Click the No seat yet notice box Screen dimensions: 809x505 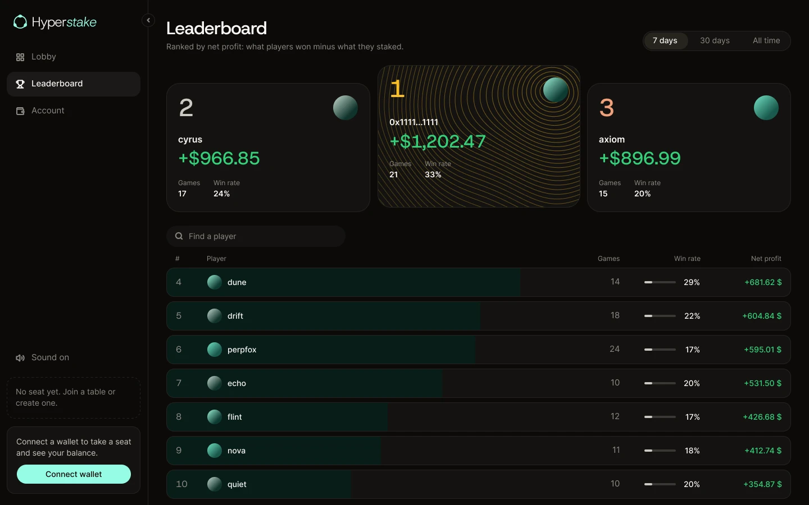tap(74, 397)
